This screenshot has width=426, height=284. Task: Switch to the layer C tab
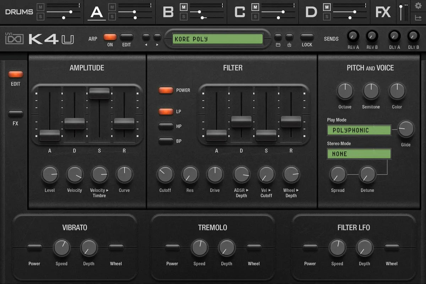click(240, 12)
